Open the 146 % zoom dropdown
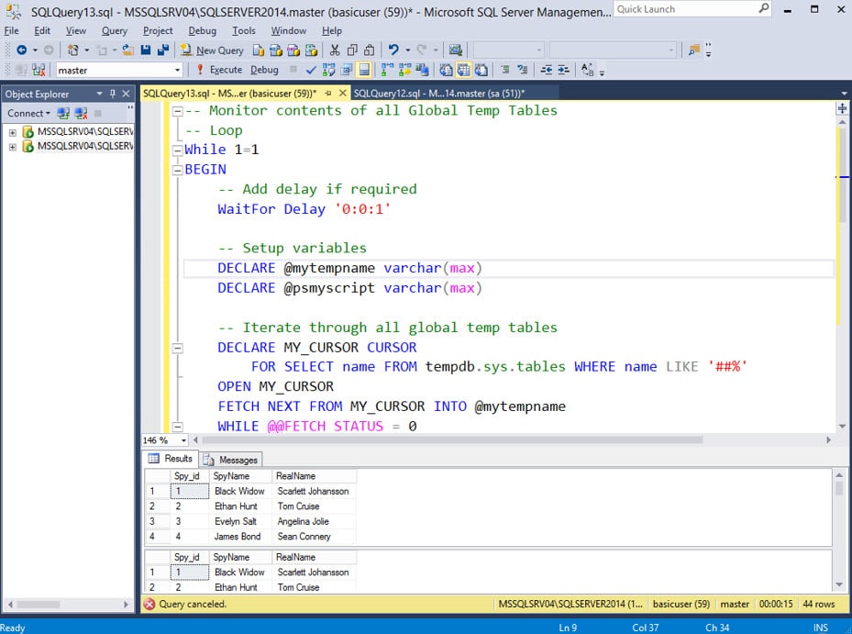 coord(183,440)
